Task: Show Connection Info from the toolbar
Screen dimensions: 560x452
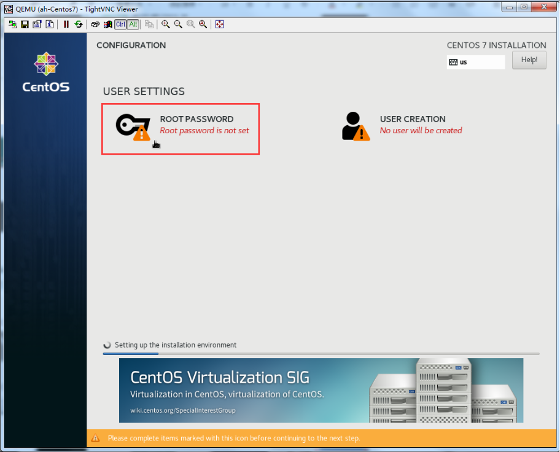Action: 49,25
